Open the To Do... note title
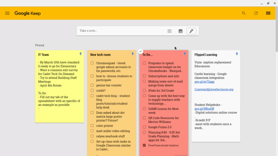Viewport: 278px width, 156px height. pyautogui.click(x=147, y=55)
